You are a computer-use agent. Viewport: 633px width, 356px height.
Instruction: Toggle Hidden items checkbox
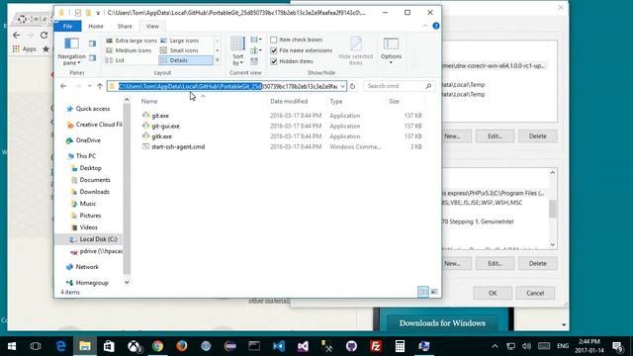tap(274, 61)
